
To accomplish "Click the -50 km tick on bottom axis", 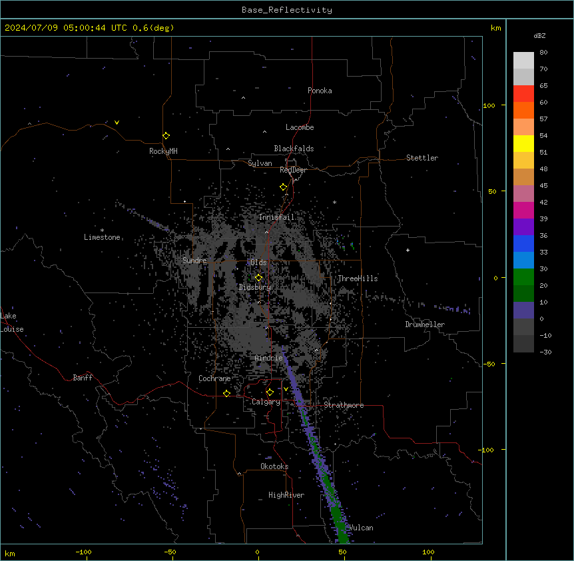I will click(170, 552).
